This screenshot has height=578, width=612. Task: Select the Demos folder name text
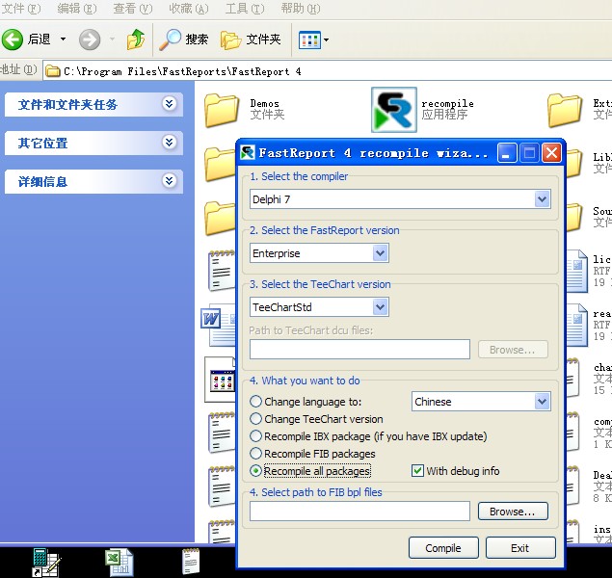click(x=265, y=103)
